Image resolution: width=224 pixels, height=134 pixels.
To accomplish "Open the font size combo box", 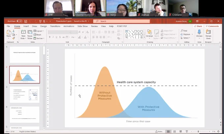I will pyautogui.click(x=74, y=32).
